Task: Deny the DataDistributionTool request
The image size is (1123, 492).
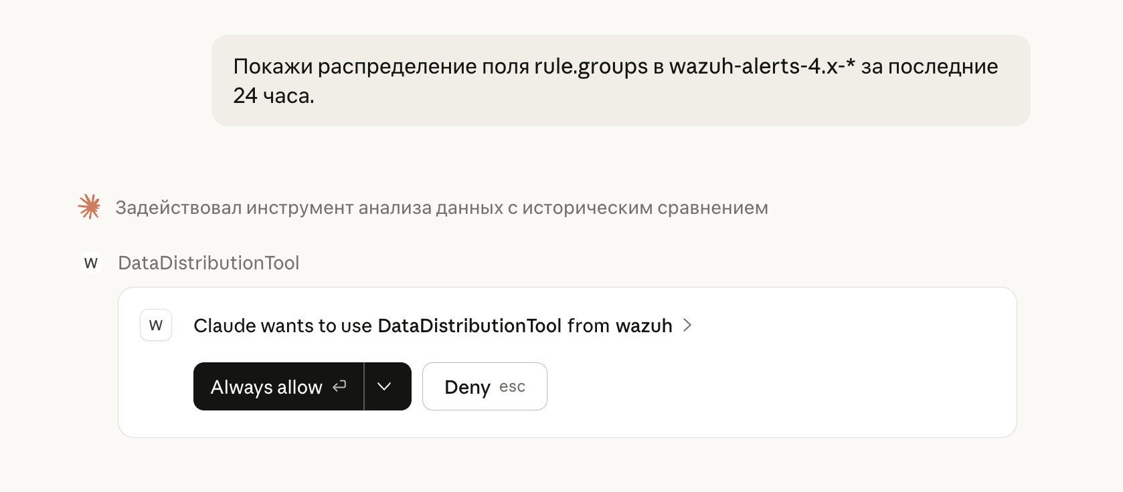Action: click(485, 386)
